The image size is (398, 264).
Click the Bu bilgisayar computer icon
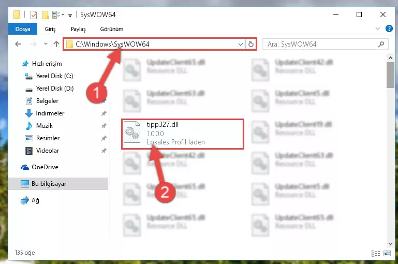point(25,184)
